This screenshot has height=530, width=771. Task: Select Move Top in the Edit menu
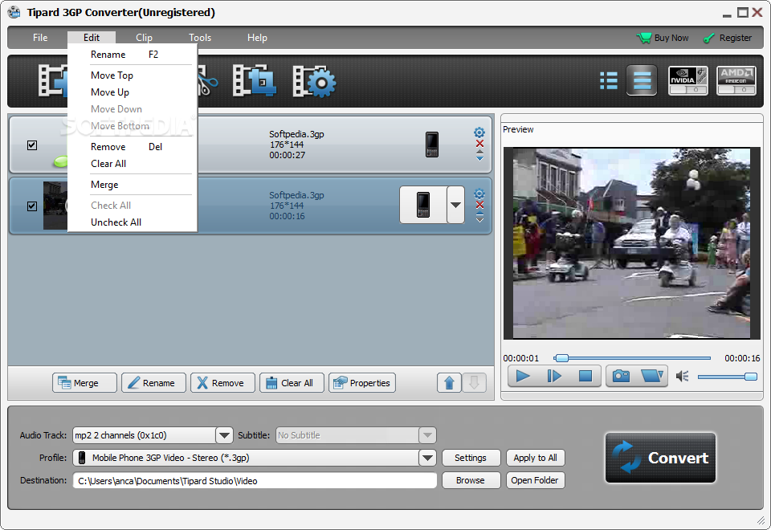[132, 75]
